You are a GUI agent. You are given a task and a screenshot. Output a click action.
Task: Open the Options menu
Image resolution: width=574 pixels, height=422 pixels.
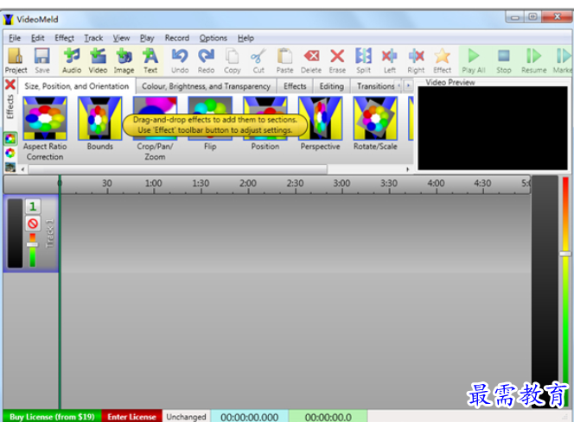[213, 38]
